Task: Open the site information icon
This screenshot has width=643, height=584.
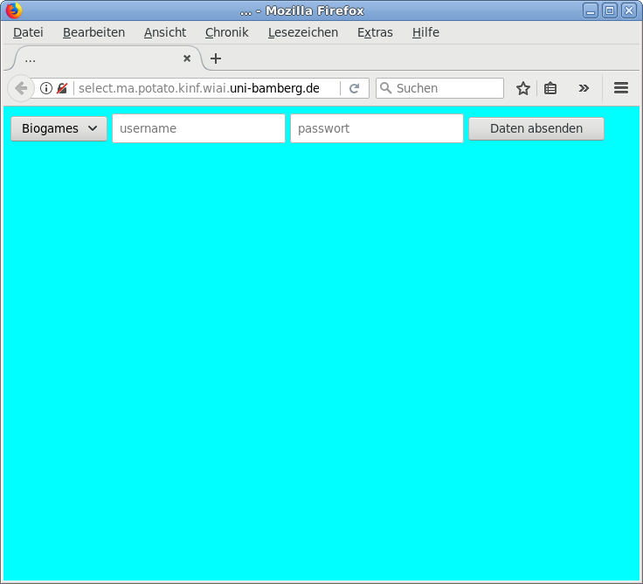Action: pos(46,88)
